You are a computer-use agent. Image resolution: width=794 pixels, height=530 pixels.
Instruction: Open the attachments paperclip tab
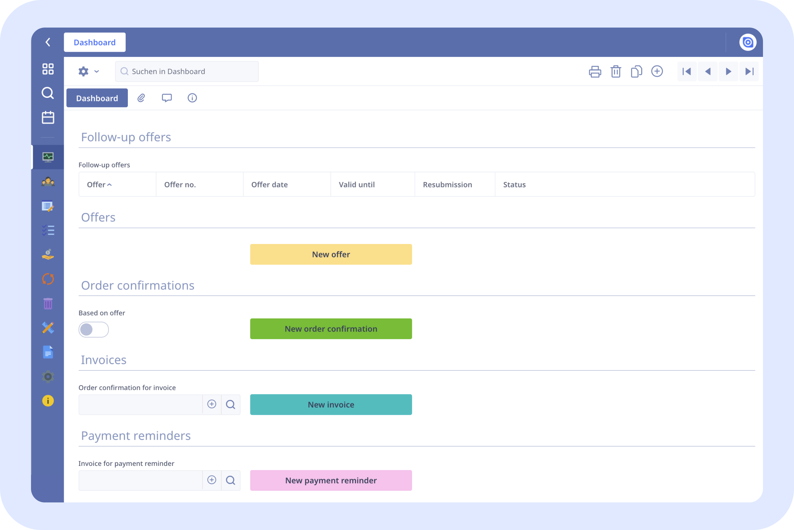(141, 98)
